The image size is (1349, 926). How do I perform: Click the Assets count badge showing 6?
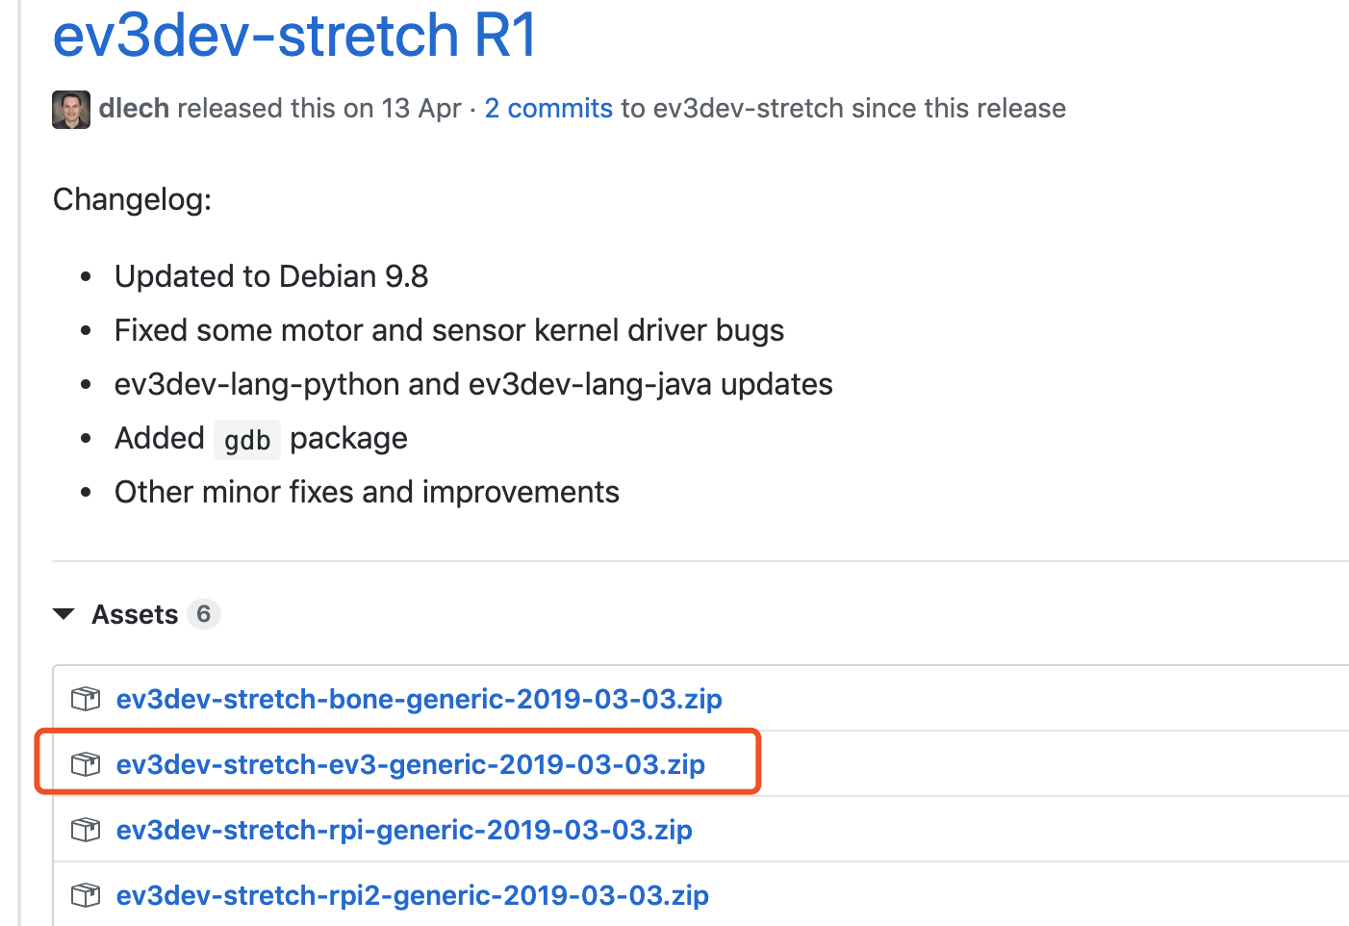[x=204, y=614]
